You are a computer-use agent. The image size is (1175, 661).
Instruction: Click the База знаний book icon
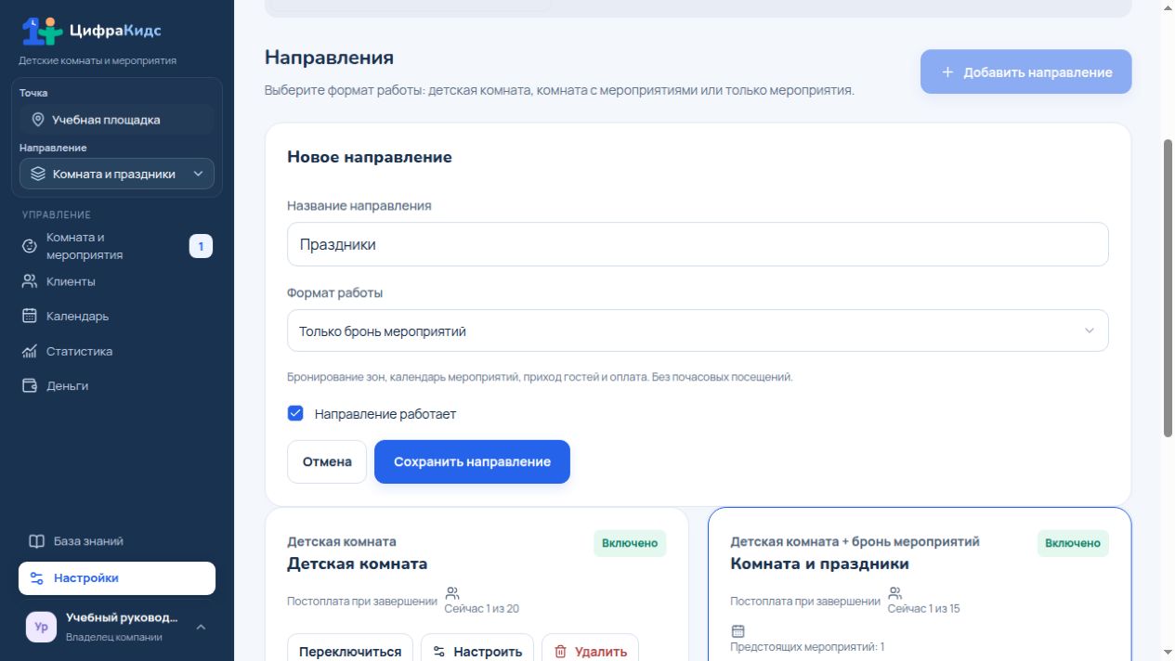click(37, 541)
